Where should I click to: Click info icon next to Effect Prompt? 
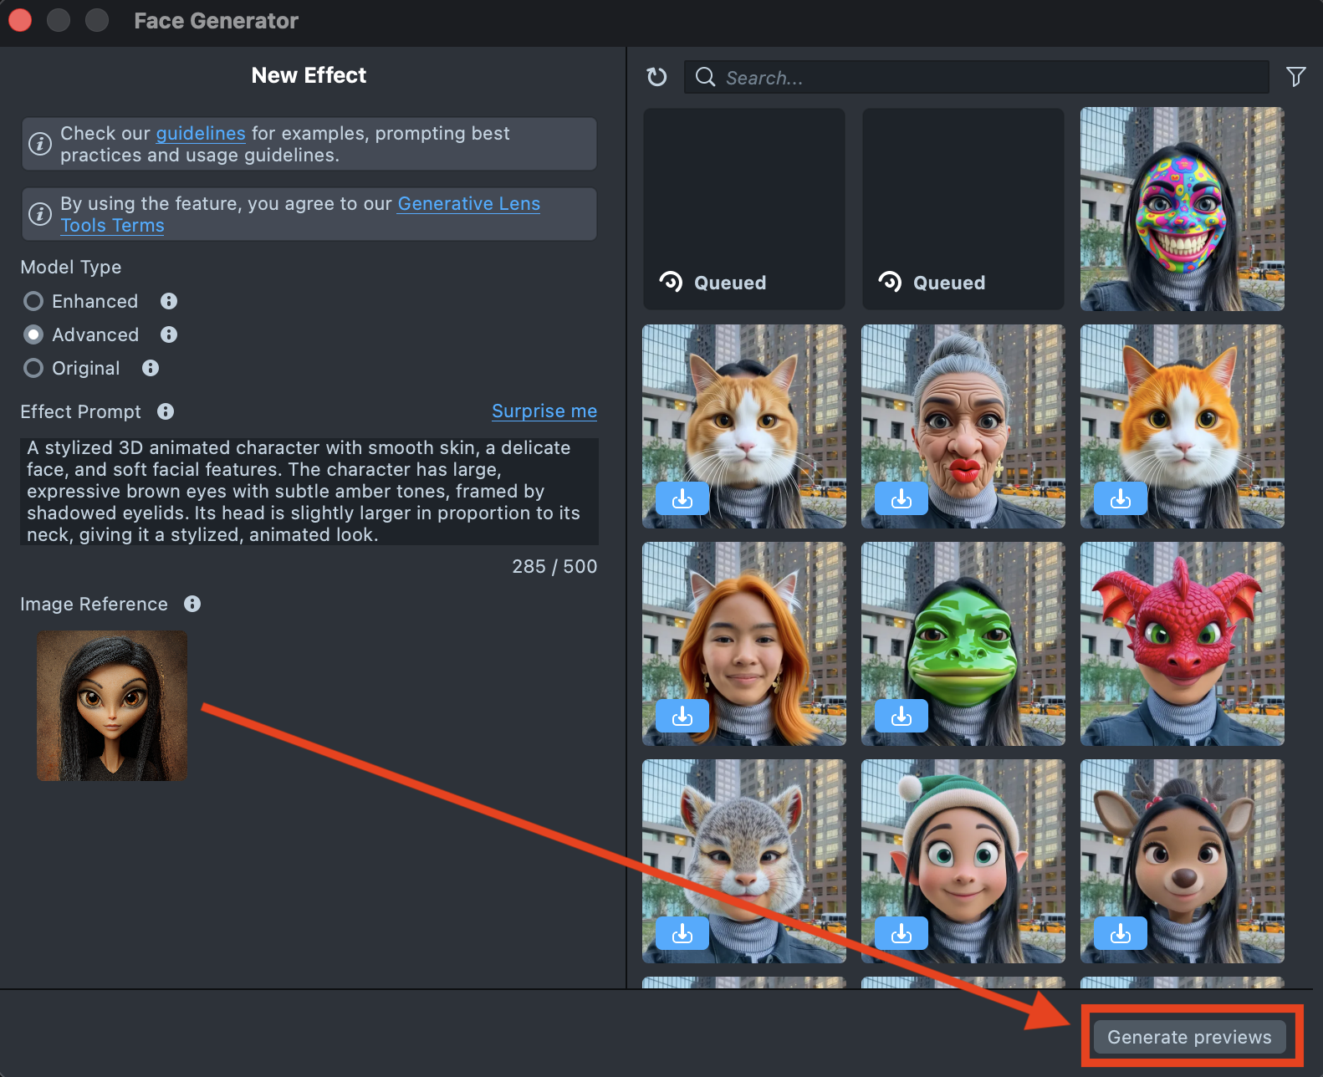coord(166,411)
